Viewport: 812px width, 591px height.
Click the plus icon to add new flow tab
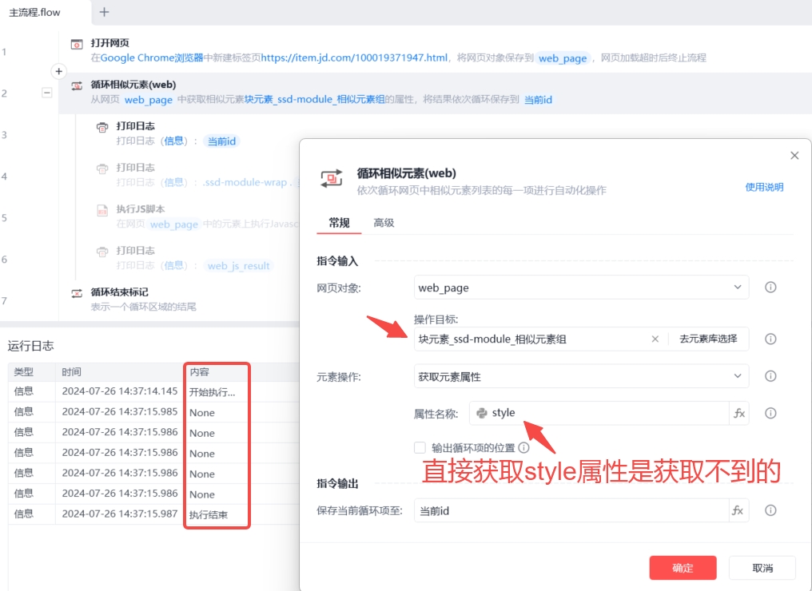tap(104, 12)
